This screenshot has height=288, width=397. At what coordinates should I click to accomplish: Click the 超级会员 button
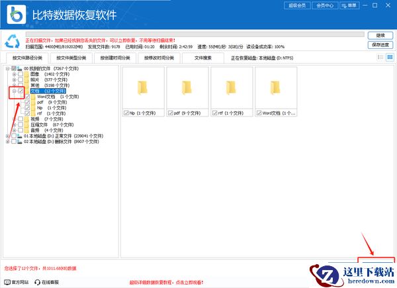click(297, 5)
